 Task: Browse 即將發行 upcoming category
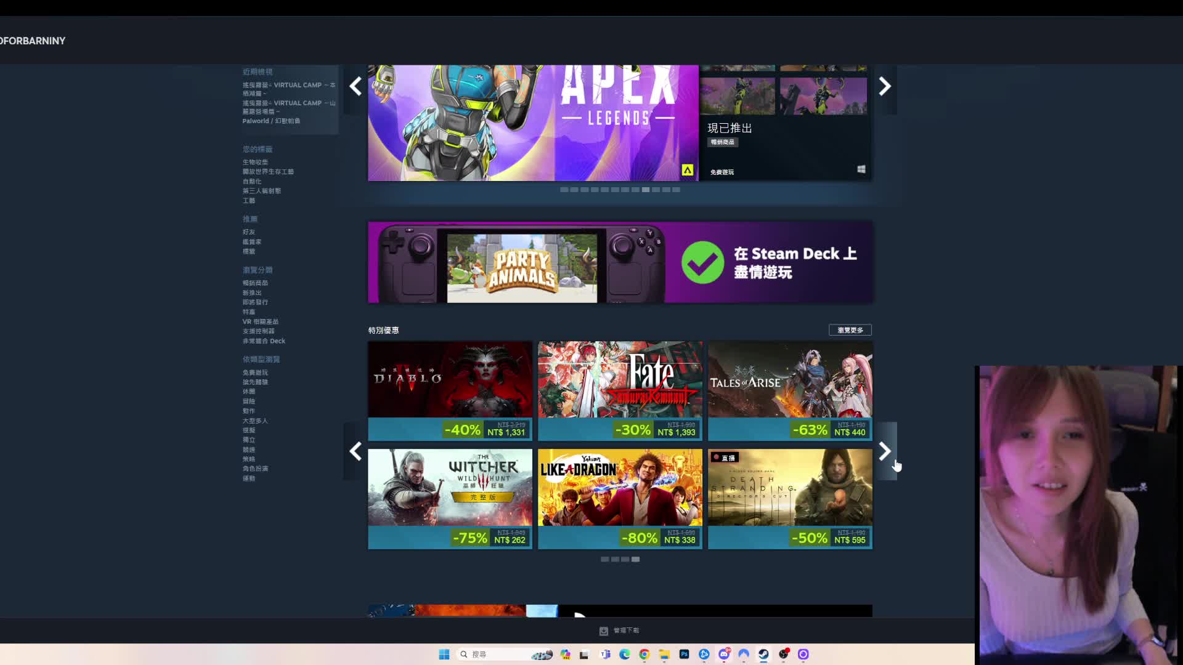pyautogui.click(x=255, y=302)
